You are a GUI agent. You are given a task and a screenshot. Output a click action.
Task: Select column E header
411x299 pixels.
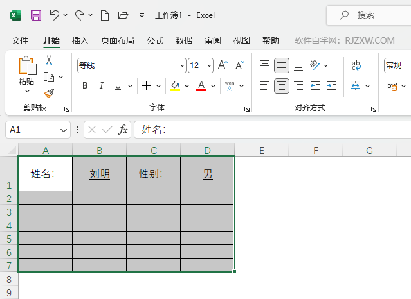(262, 150)
